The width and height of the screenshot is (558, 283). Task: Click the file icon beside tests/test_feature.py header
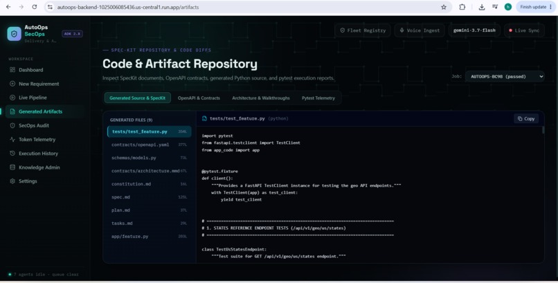click(x=204, y=118)
